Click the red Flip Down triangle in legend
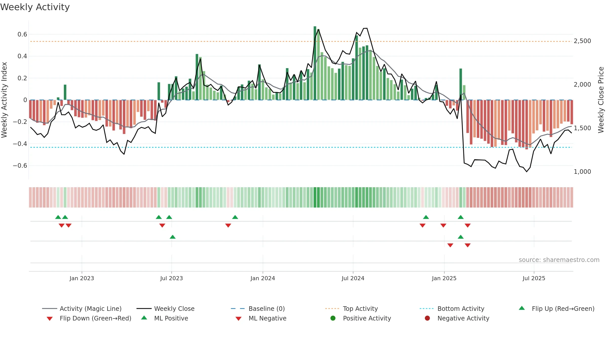Image resolution: width=608 pixels, height=342 pixels. (x=50, y=319)
